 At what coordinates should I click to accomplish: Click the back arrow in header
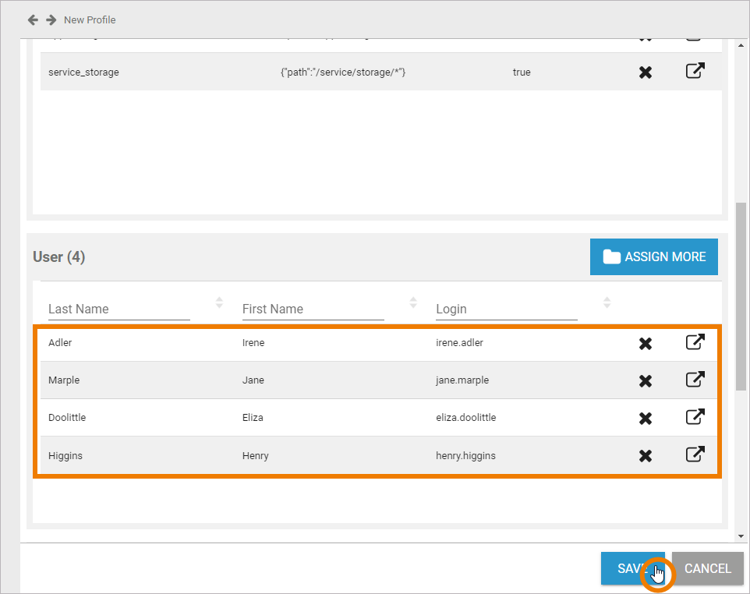[x=33, y=19]
